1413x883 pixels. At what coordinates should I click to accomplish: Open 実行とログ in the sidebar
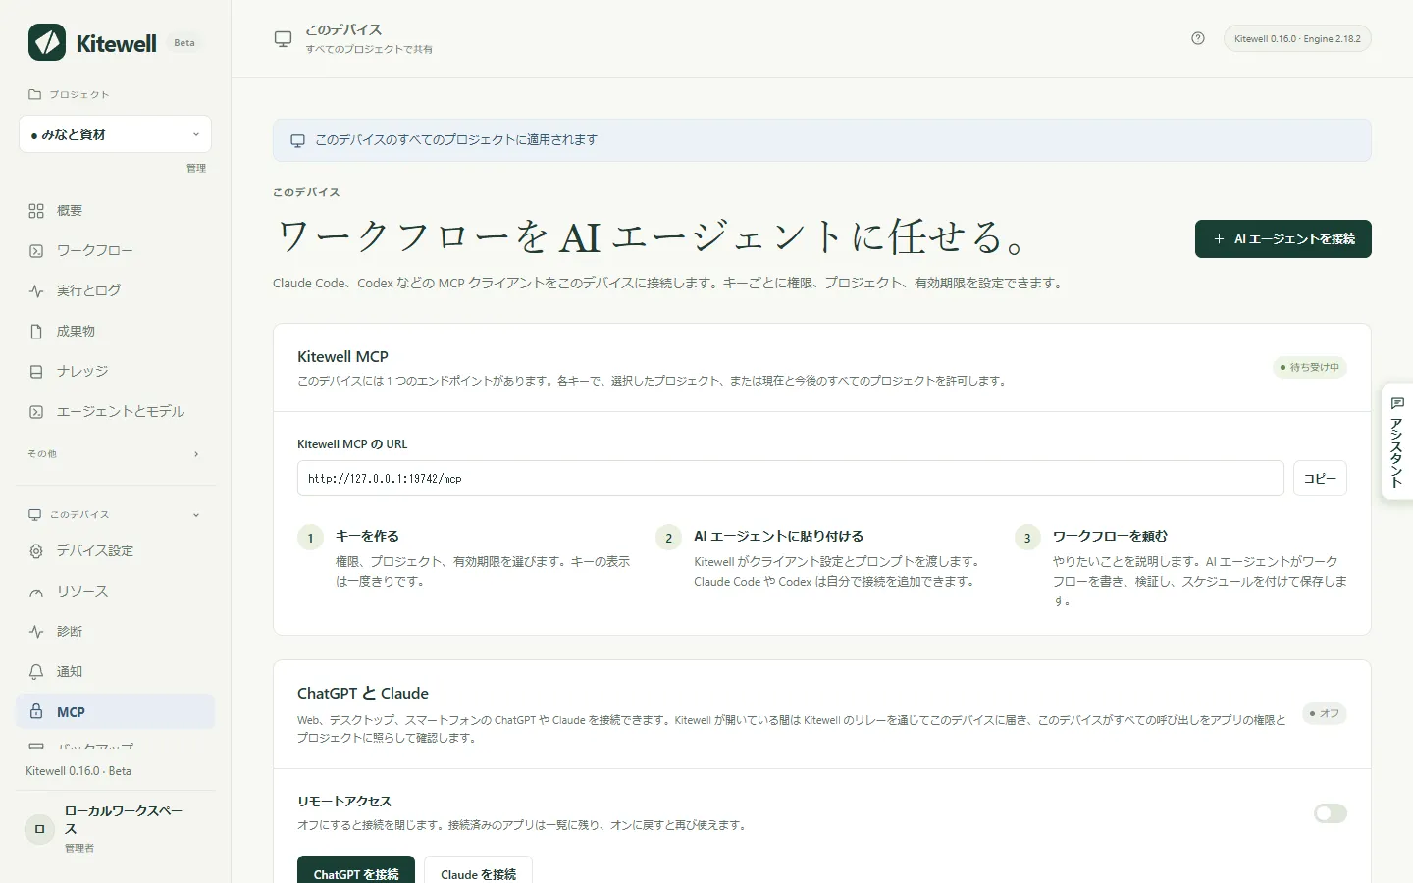pyautogui.click(x=115, y=291)
